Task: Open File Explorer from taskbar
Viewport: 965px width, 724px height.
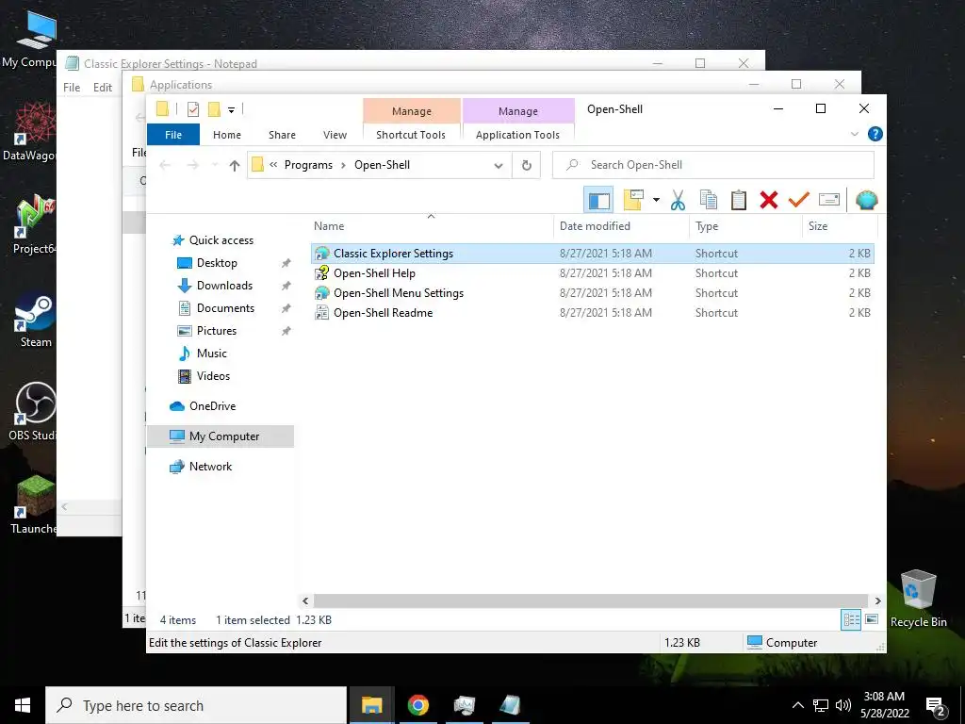Action: (371, 705)
